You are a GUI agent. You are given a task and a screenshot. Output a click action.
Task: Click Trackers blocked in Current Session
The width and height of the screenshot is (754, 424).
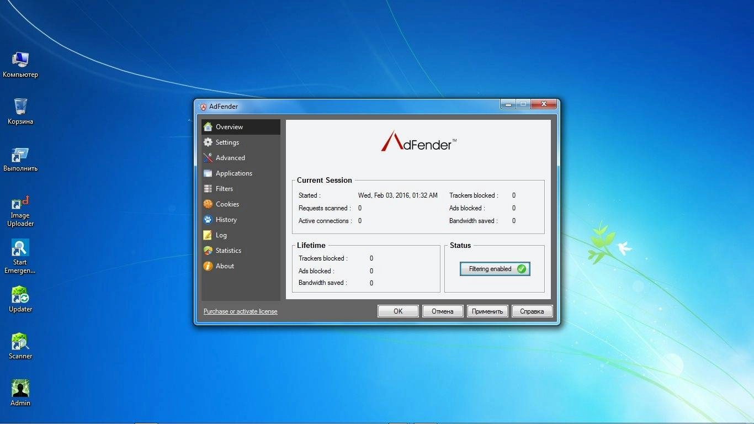(474, 195)
